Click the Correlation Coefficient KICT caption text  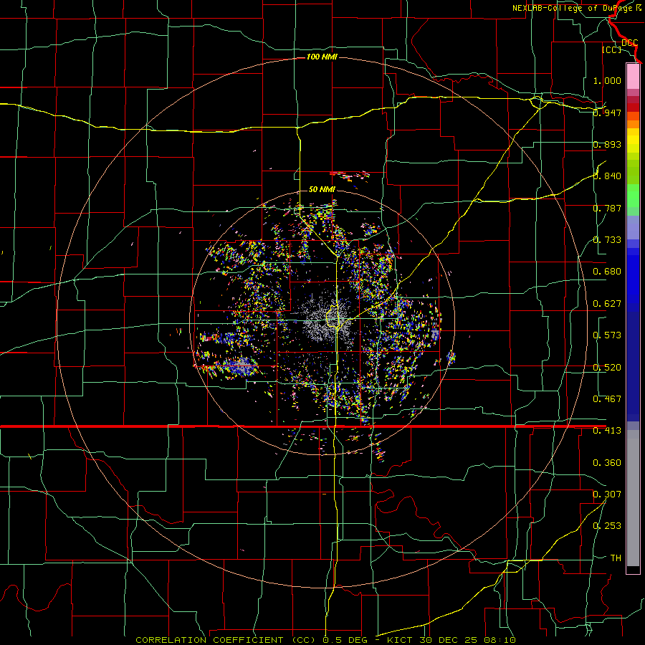[x=325, y=640]
